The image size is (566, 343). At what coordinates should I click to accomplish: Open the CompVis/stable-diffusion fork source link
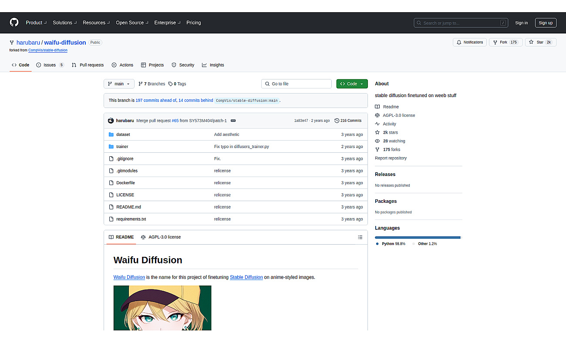(48, 50)
